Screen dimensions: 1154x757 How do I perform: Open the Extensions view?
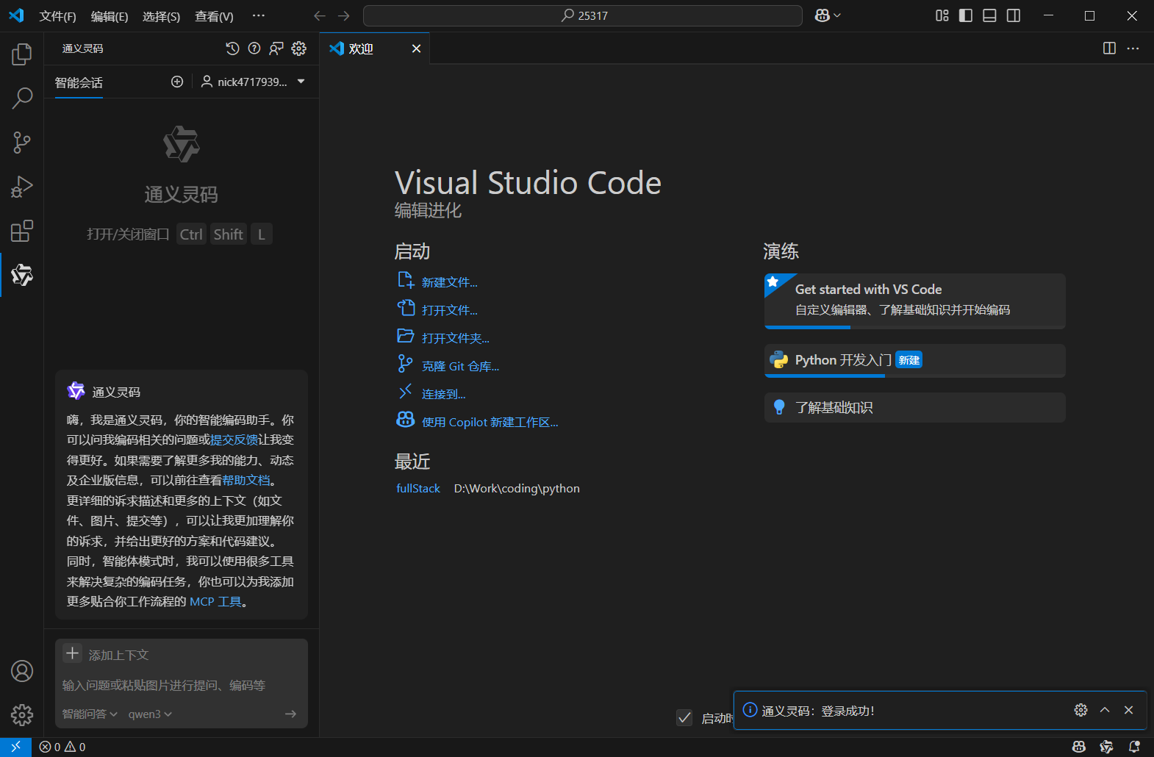tap(22, 231)
